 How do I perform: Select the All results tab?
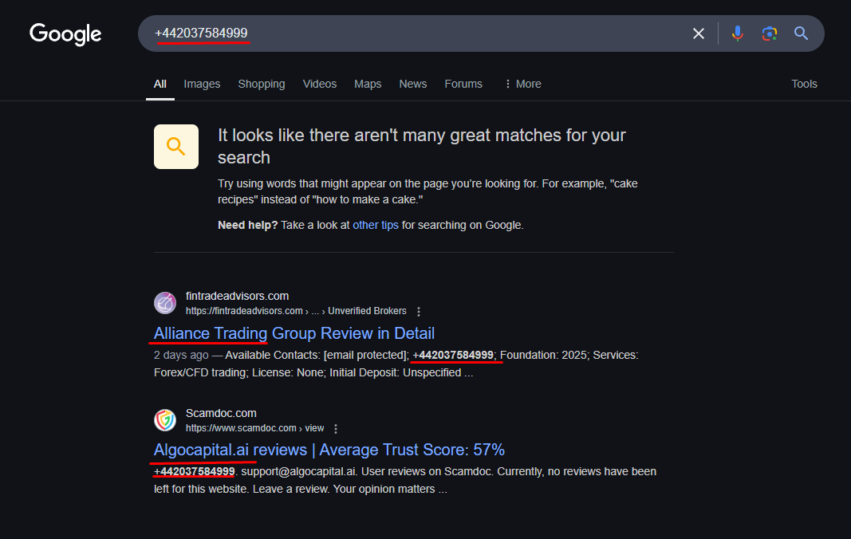tap(160, 85)
